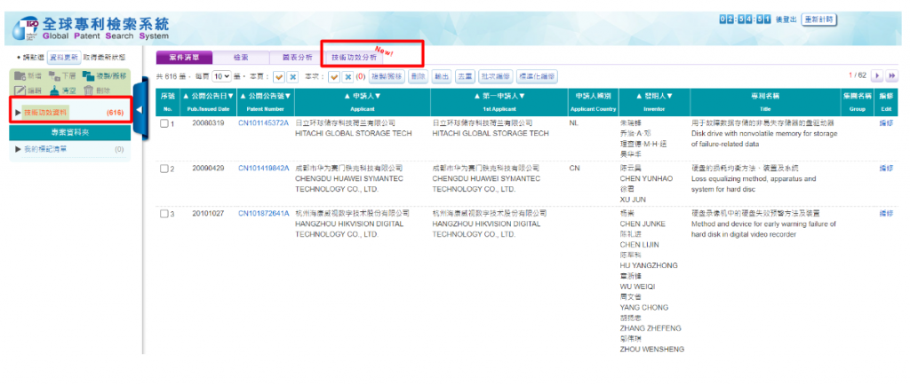Open patent link CN101419842A

tap(263, 169)
